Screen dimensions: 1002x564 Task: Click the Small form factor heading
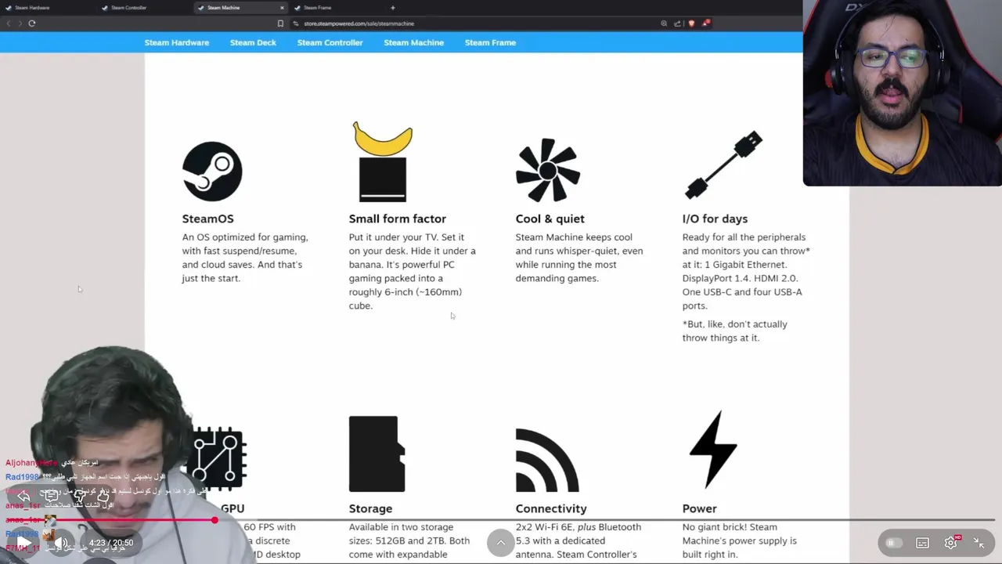tap(397, 219)
